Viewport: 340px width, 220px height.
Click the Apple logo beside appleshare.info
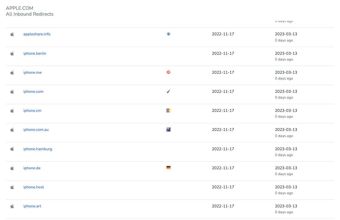[x=12, y=34]
